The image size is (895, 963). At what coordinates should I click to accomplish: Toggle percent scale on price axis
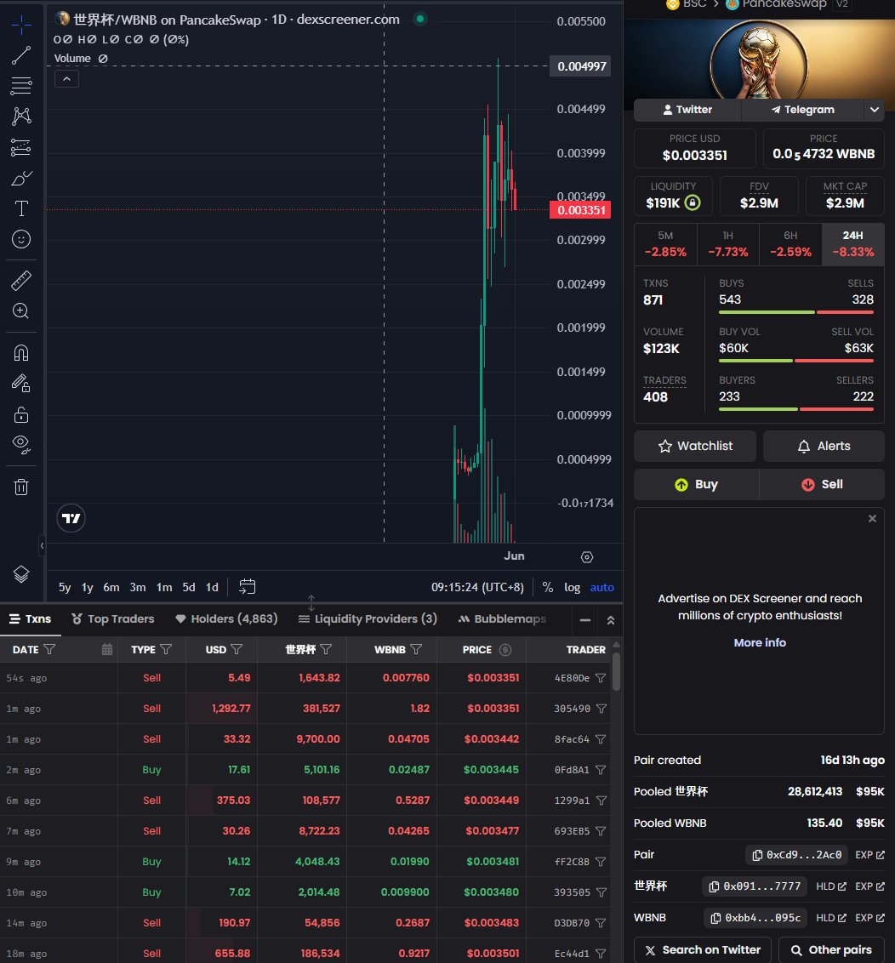pos(547,587)
